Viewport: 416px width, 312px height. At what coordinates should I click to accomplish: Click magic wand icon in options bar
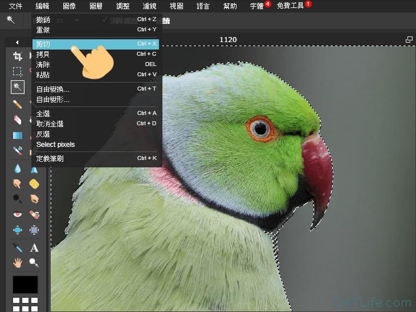click(11, 20)
